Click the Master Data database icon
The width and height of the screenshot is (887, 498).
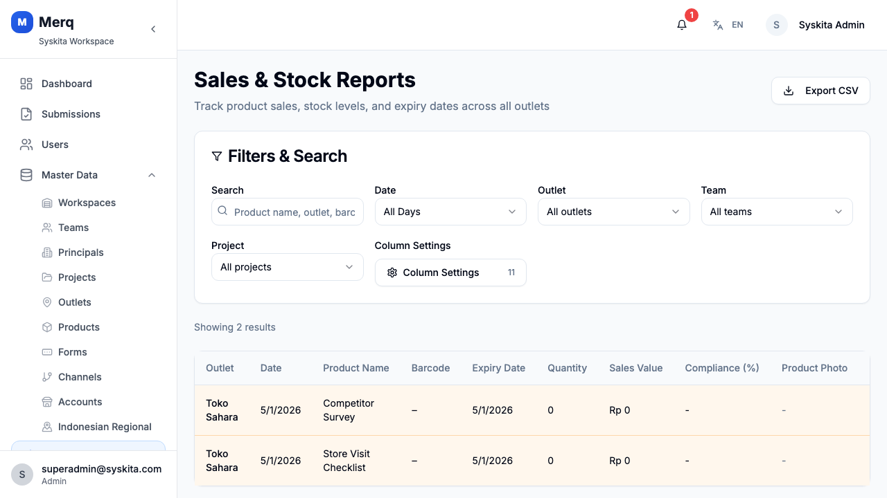[26, 175]
